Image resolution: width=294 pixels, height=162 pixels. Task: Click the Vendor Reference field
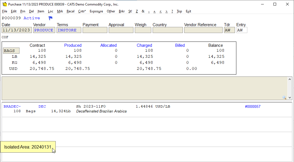pos(203,30)
